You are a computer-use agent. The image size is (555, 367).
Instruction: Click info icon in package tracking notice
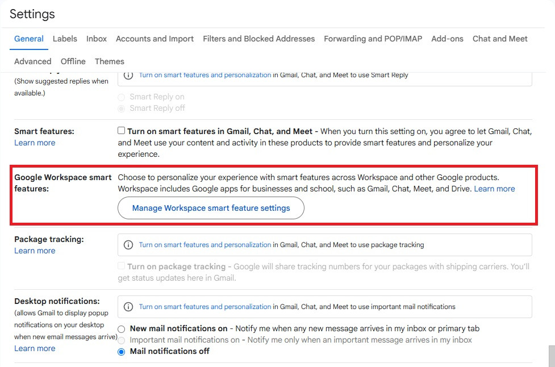(128, 245)
